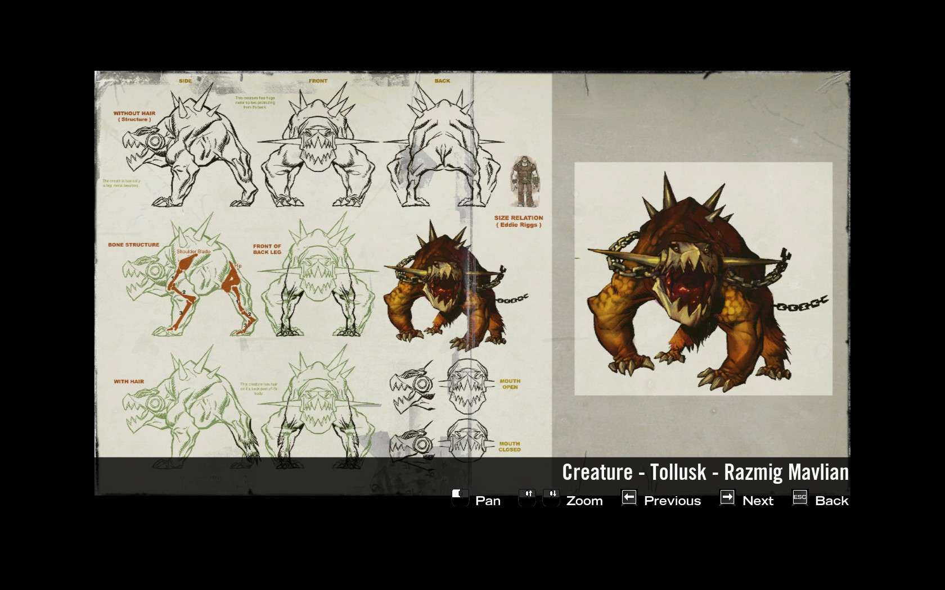Click the "Shoulder Blade" annotation

(x=193, y=251)
